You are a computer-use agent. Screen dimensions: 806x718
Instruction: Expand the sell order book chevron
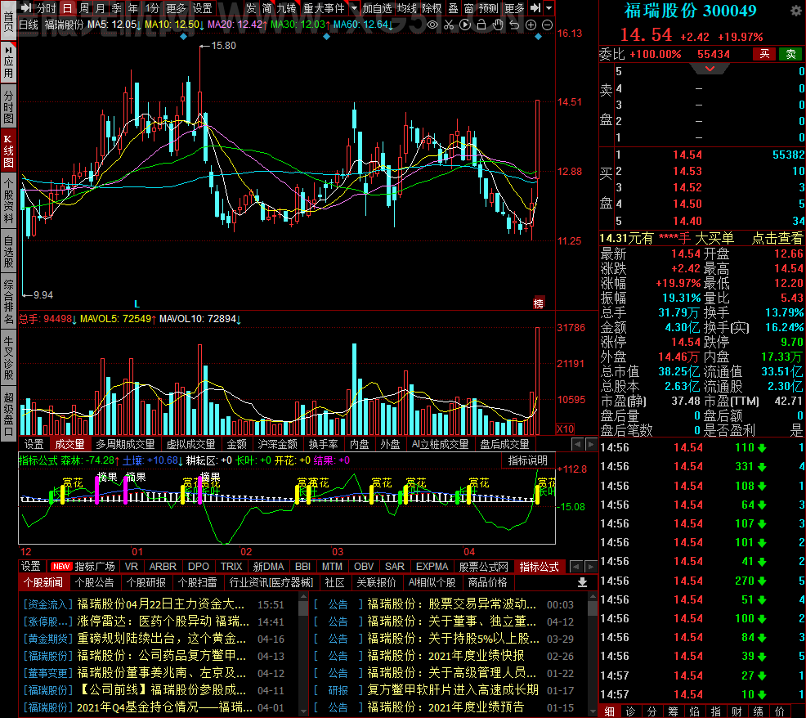710,69
